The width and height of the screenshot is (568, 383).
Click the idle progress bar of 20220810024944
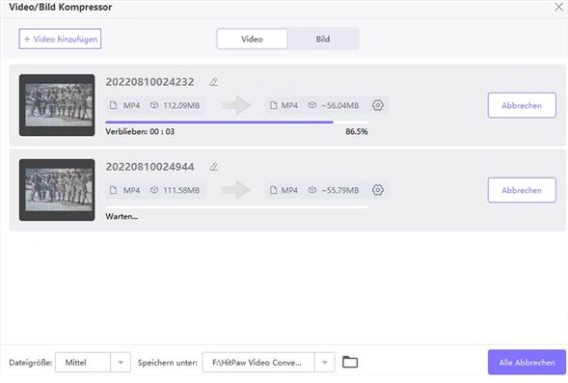(236, 207)
